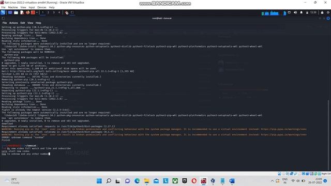Open the blue L app on the taskbar
331x186 pixels.
point(165,181)
